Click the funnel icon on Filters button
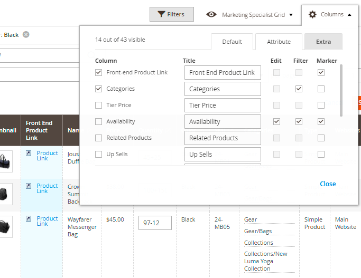 [x=161, y=14]
